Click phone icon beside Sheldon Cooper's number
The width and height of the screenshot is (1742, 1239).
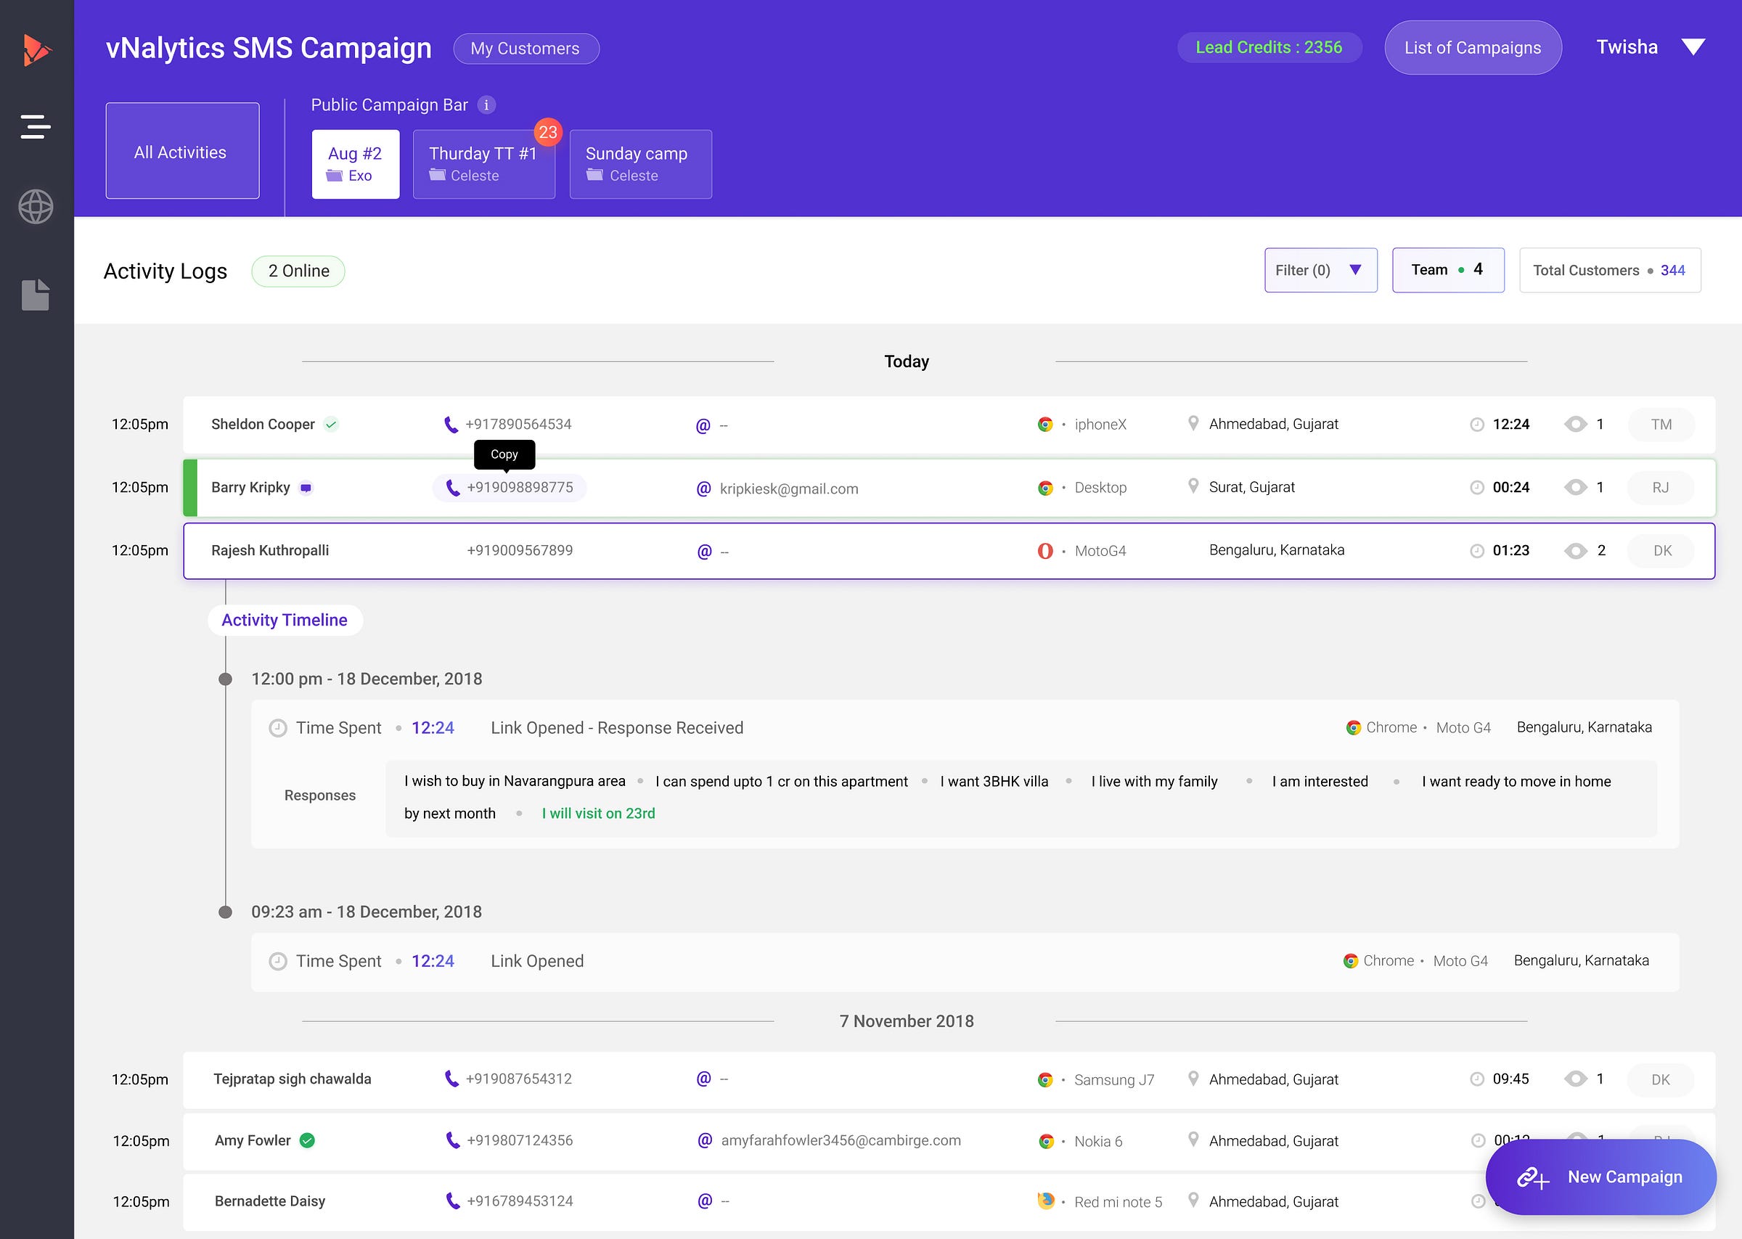tap(451, 424)
